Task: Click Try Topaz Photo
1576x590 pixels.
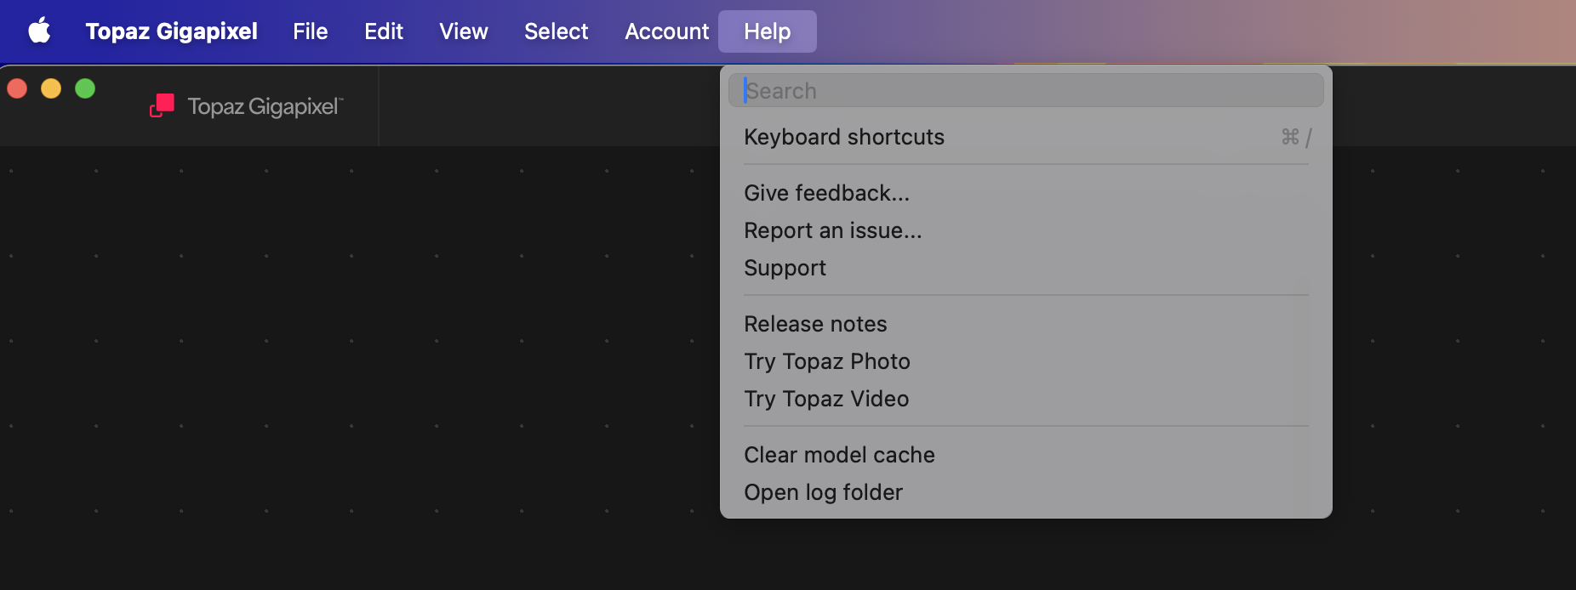Action: [826, 361]
